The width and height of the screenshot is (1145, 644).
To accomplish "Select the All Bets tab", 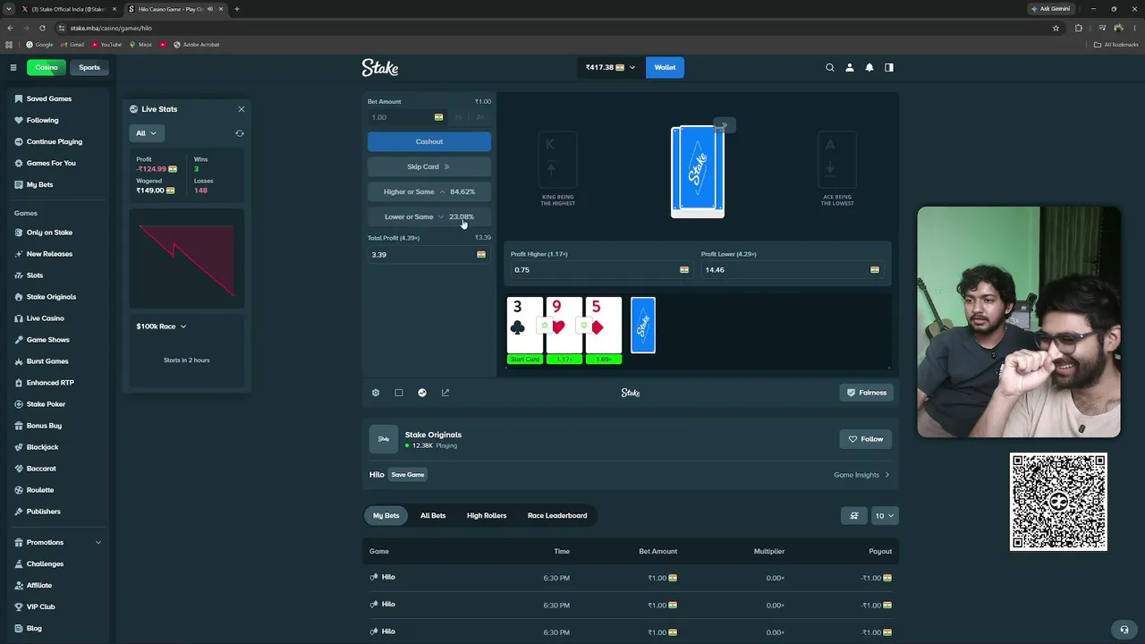I will point(433,515).
